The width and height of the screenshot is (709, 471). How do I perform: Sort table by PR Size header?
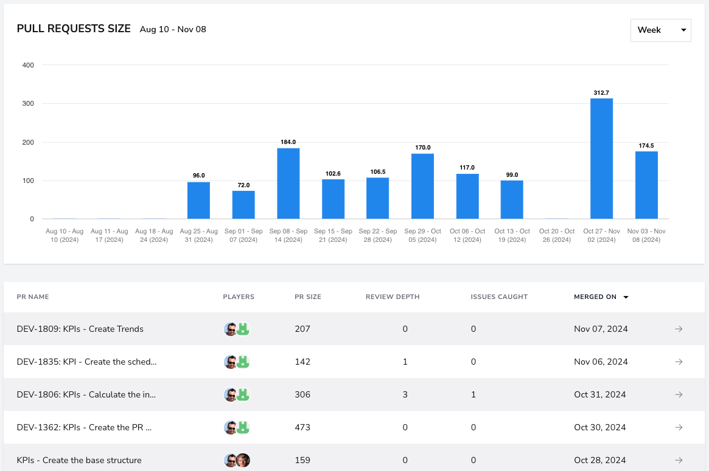[x=308, y=297]
